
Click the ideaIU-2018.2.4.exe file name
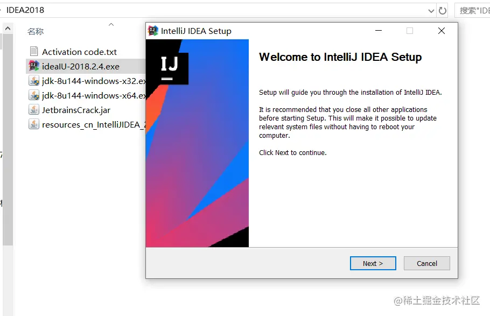[x=81, y=67]
